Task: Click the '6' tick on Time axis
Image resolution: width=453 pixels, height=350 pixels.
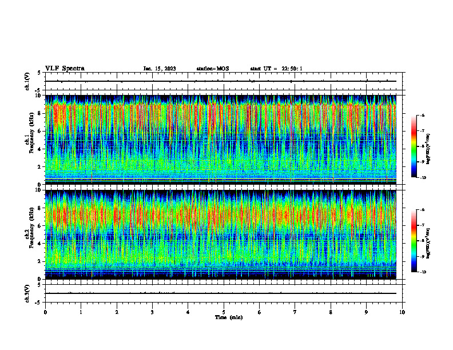Action: [260, 312]
